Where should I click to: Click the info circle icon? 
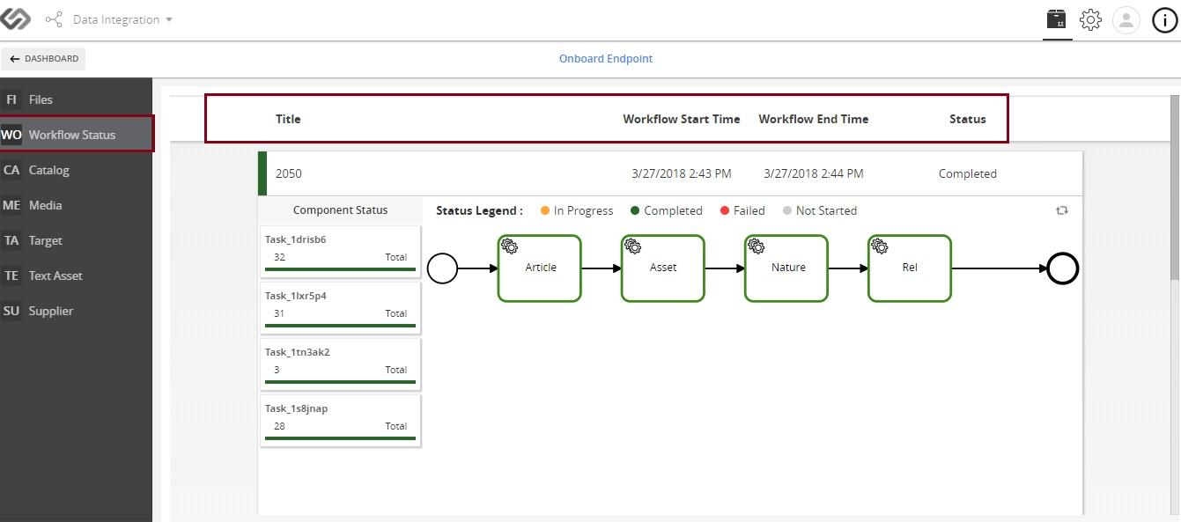(1165, 20)
